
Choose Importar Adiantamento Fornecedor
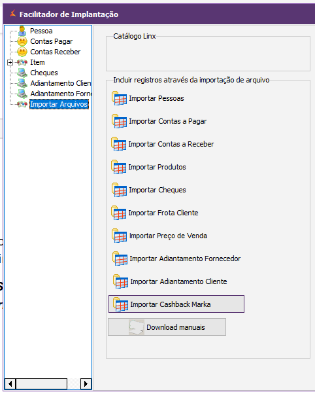pos(185,259)
